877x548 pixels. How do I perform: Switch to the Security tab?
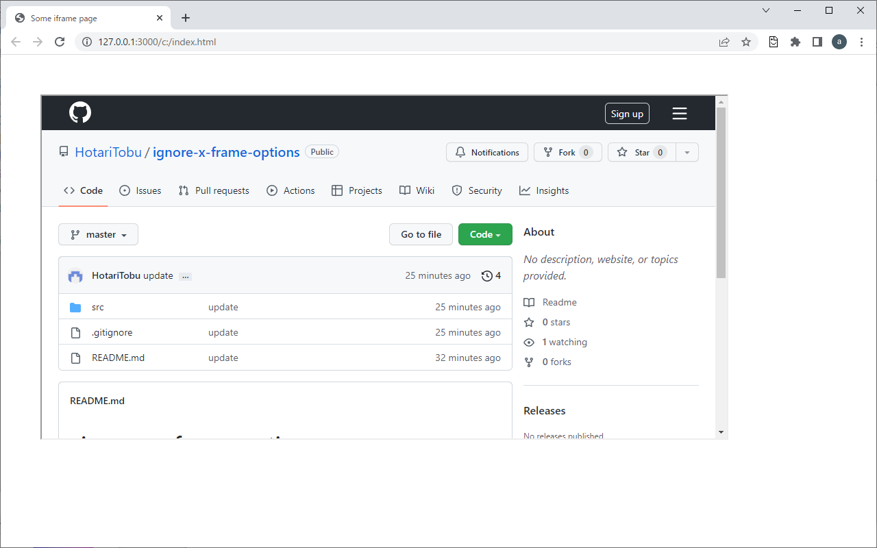point(477,190)
